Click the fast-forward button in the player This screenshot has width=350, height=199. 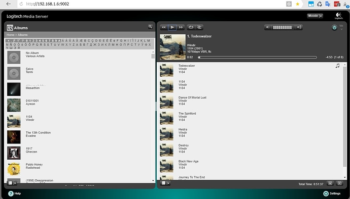(x=181, y=27)
